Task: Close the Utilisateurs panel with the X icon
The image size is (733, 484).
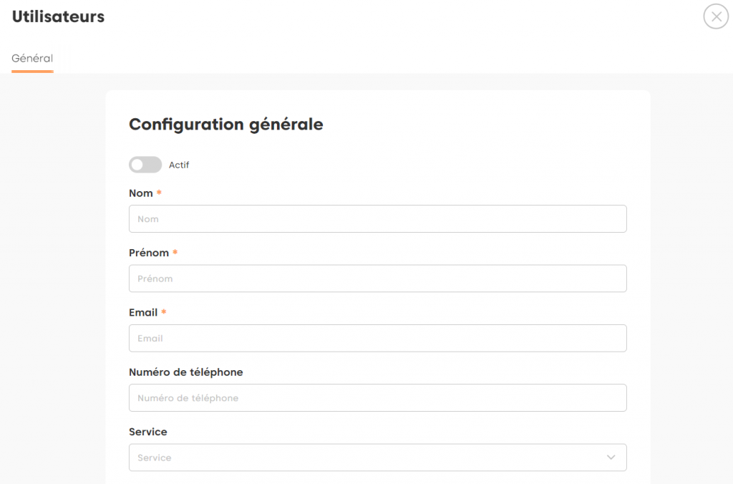Action: pyautogui.click(x=716, y=16)
